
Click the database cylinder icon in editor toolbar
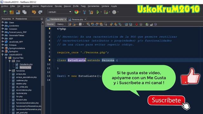[155, 24]
